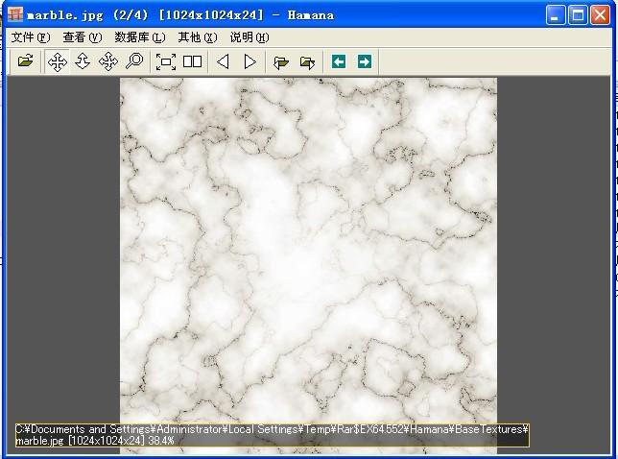
Task: Toggle the two-page spread view
Action: click(x=193, y=61)
